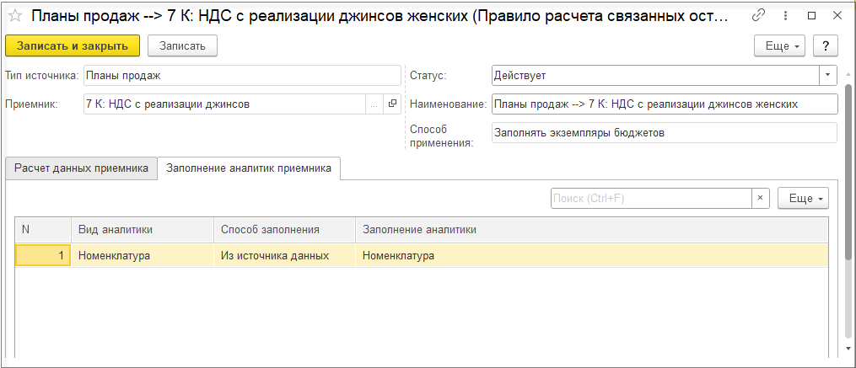Add this form to favorites with the star

[15, 16]
